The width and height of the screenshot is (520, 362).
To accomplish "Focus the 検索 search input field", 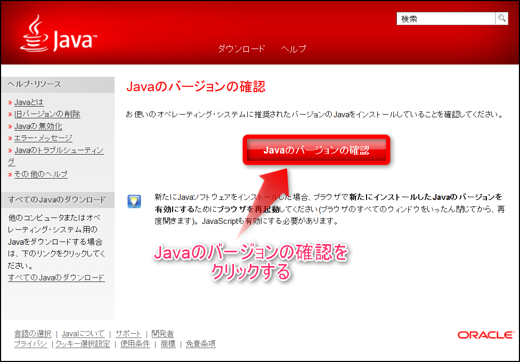I will (x=445, y=19).
